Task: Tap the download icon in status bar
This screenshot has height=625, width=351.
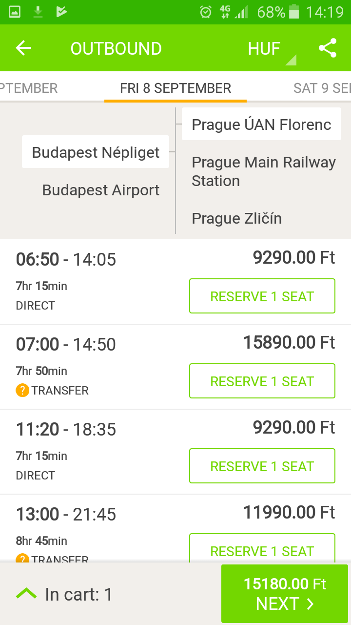Action: pyautogui.click(x=38, y=12)
